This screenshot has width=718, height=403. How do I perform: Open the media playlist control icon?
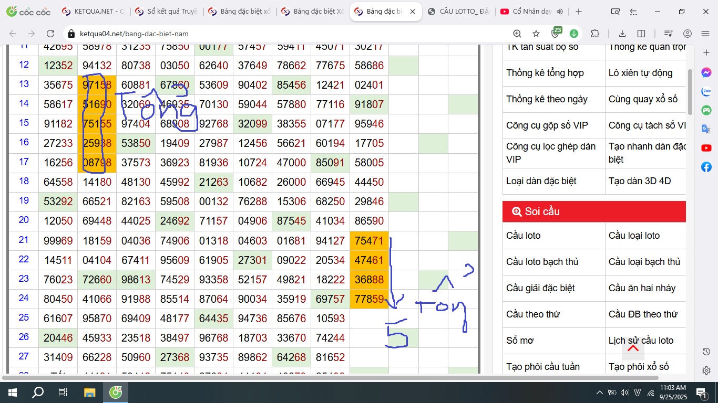[x=668, y=34]
